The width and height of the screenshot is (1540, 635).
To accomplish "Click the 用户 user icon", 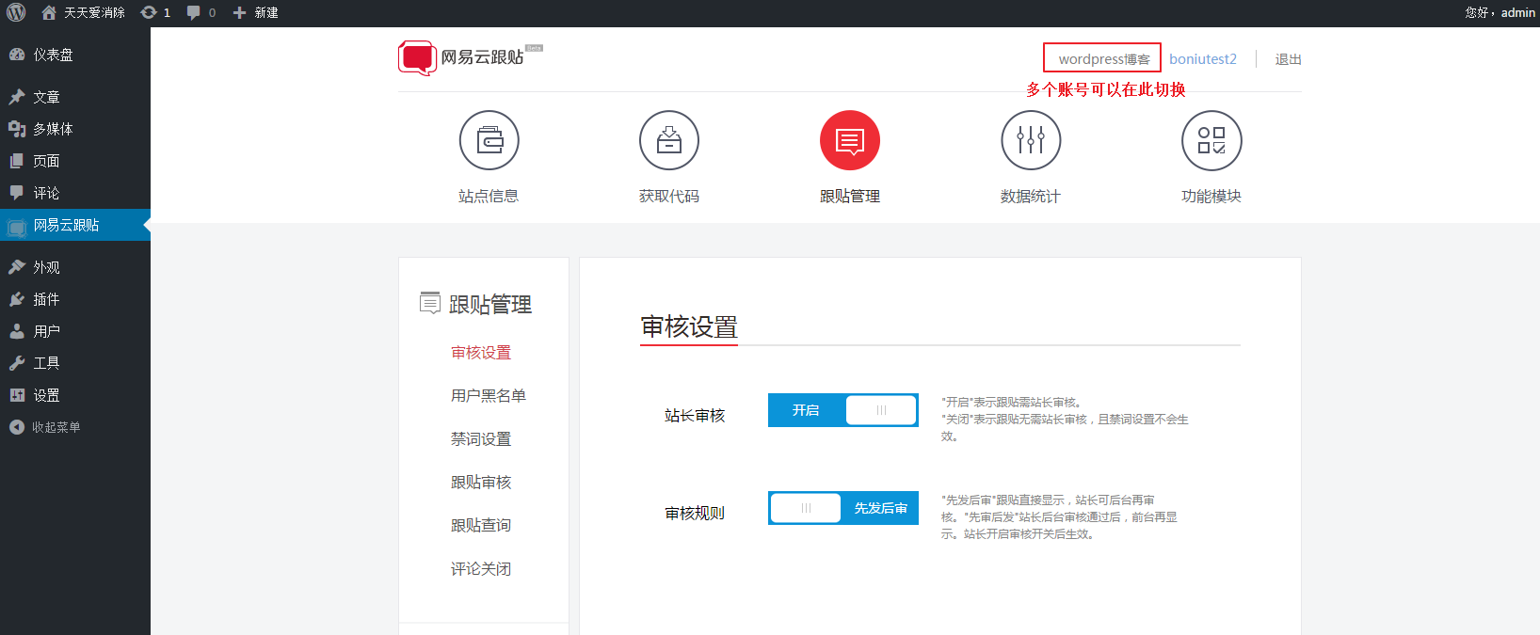I will point(17,331).
